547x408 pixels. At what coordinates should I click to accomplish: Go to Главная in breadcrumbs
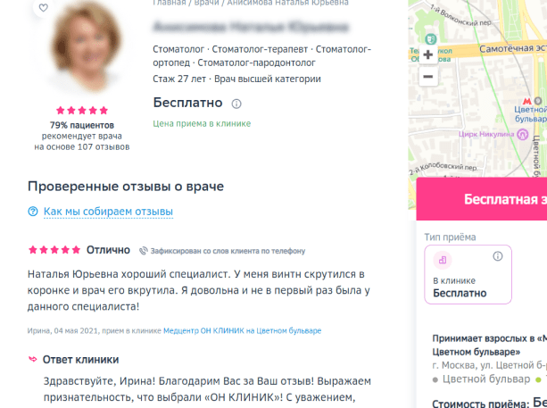click(170, 3)
